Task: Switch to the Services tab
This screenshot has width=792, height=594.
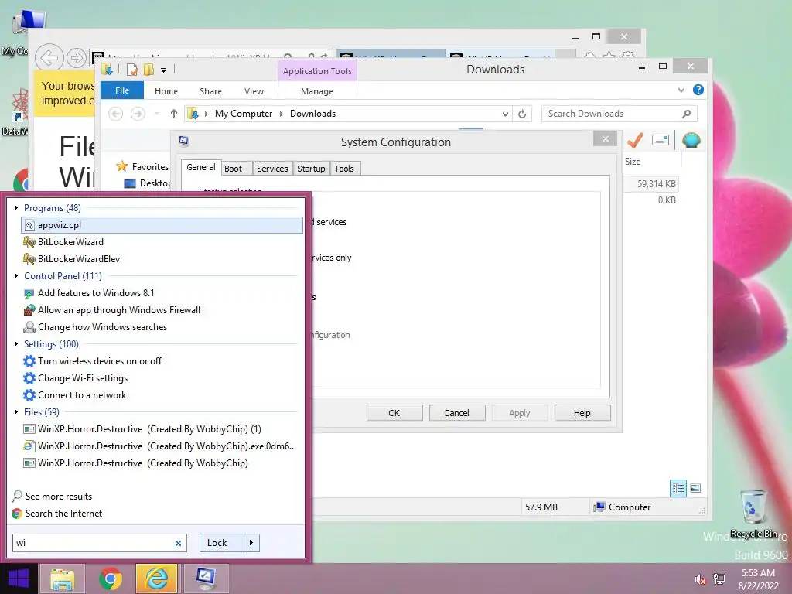Action: pos(272,169)
